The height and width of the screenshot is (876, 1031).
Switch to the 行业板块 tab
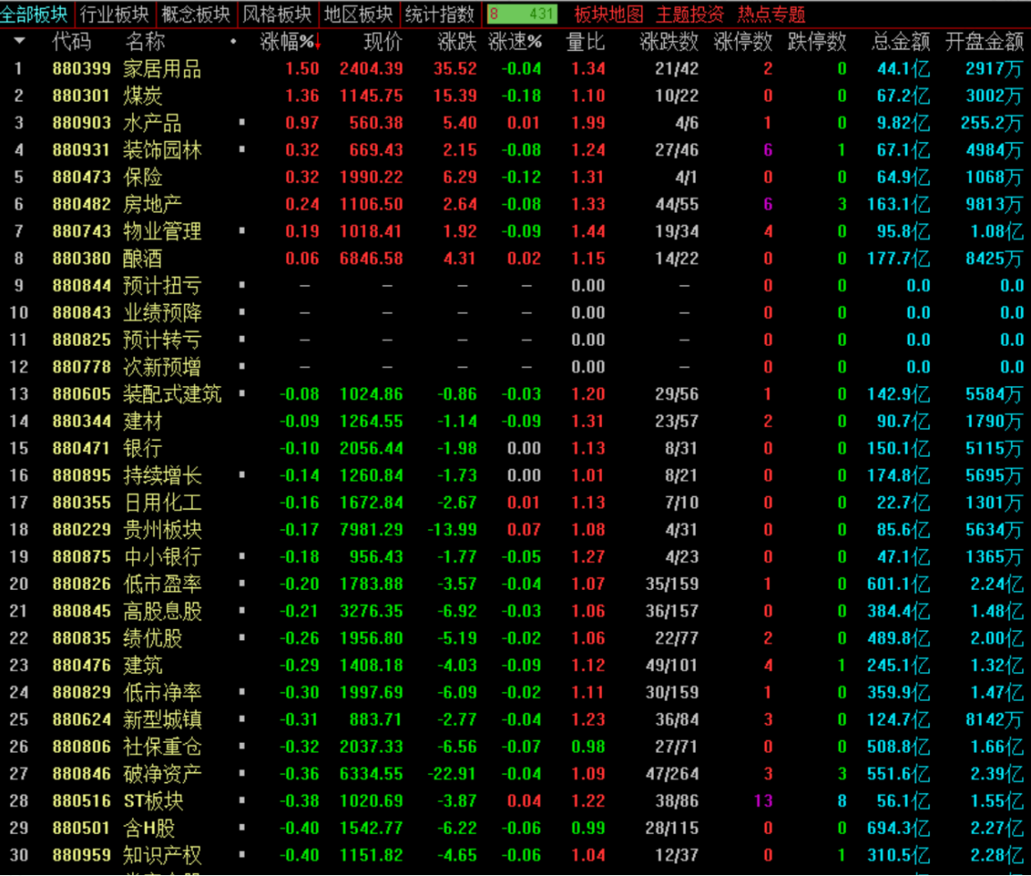[x=114, y=13]
